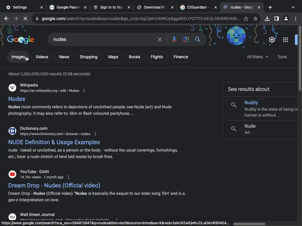Open more options for Dictionary.com result
The width and height of the screenshot is (302, 226).
[95, 134]
